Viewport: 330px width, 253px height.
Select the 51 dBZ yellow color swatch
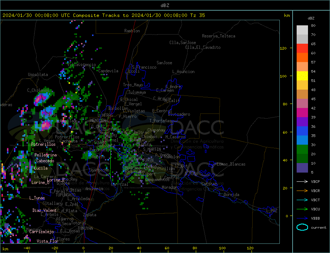tap(302, 76)
